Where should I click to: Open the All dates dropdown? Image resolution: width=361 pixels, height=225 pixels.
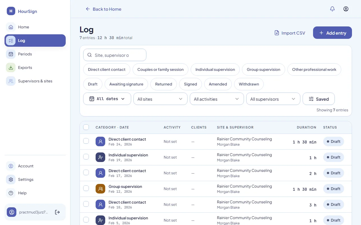point(107,99)
